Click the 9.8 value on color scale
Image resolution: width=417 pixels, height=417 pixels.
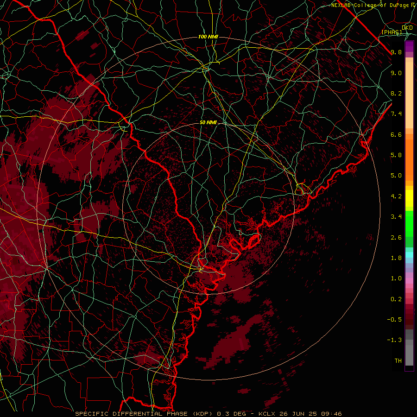coord(396,52)
